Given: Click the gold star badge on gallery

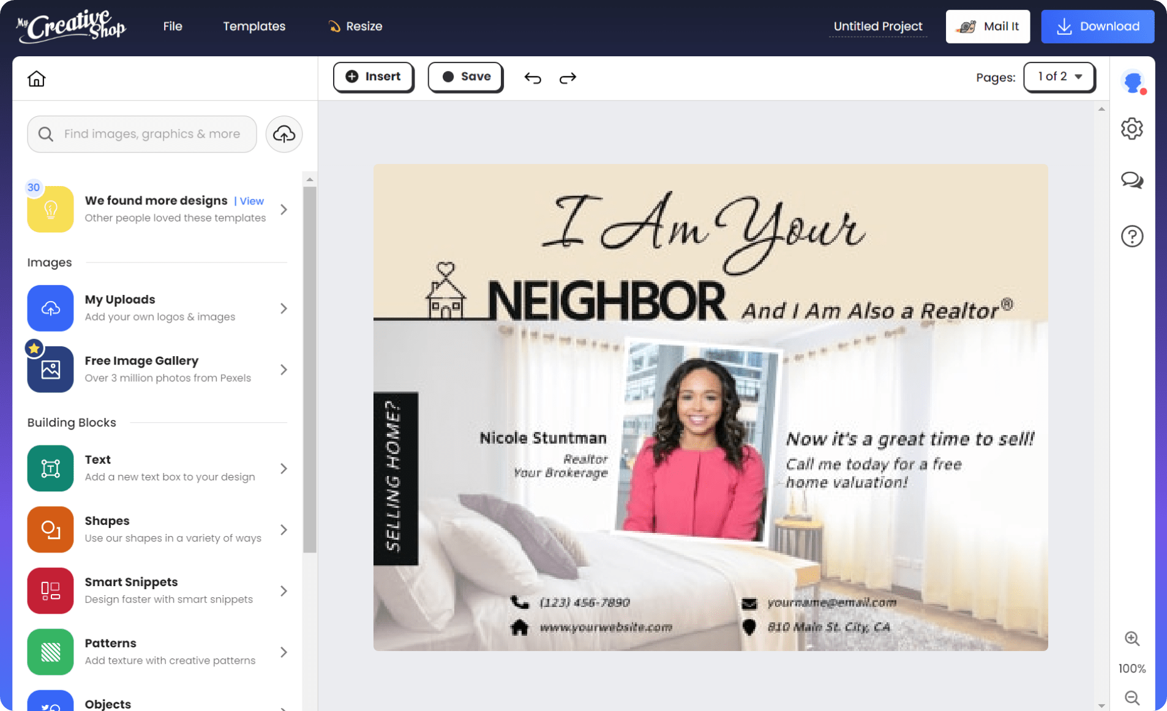Looking at the screenshot, I should [34, 348].
